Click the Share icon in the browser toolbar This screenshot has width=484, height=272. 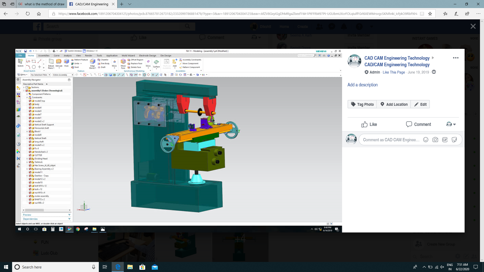467,14
